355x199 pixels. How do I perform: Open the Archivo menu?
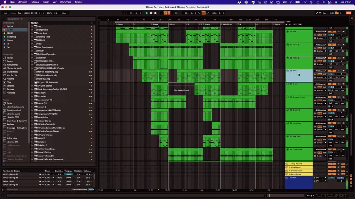coord(23,2)
